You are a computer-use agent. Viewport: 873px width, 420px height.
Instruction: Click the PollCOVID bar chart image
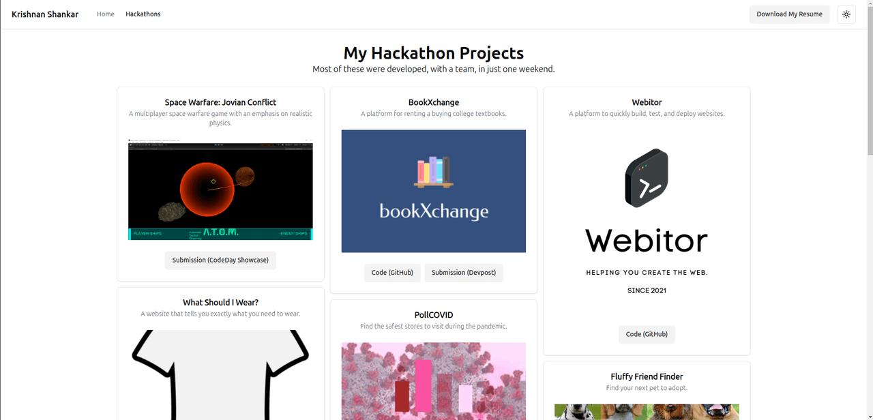pyautogui.click(x=434, y=382)
